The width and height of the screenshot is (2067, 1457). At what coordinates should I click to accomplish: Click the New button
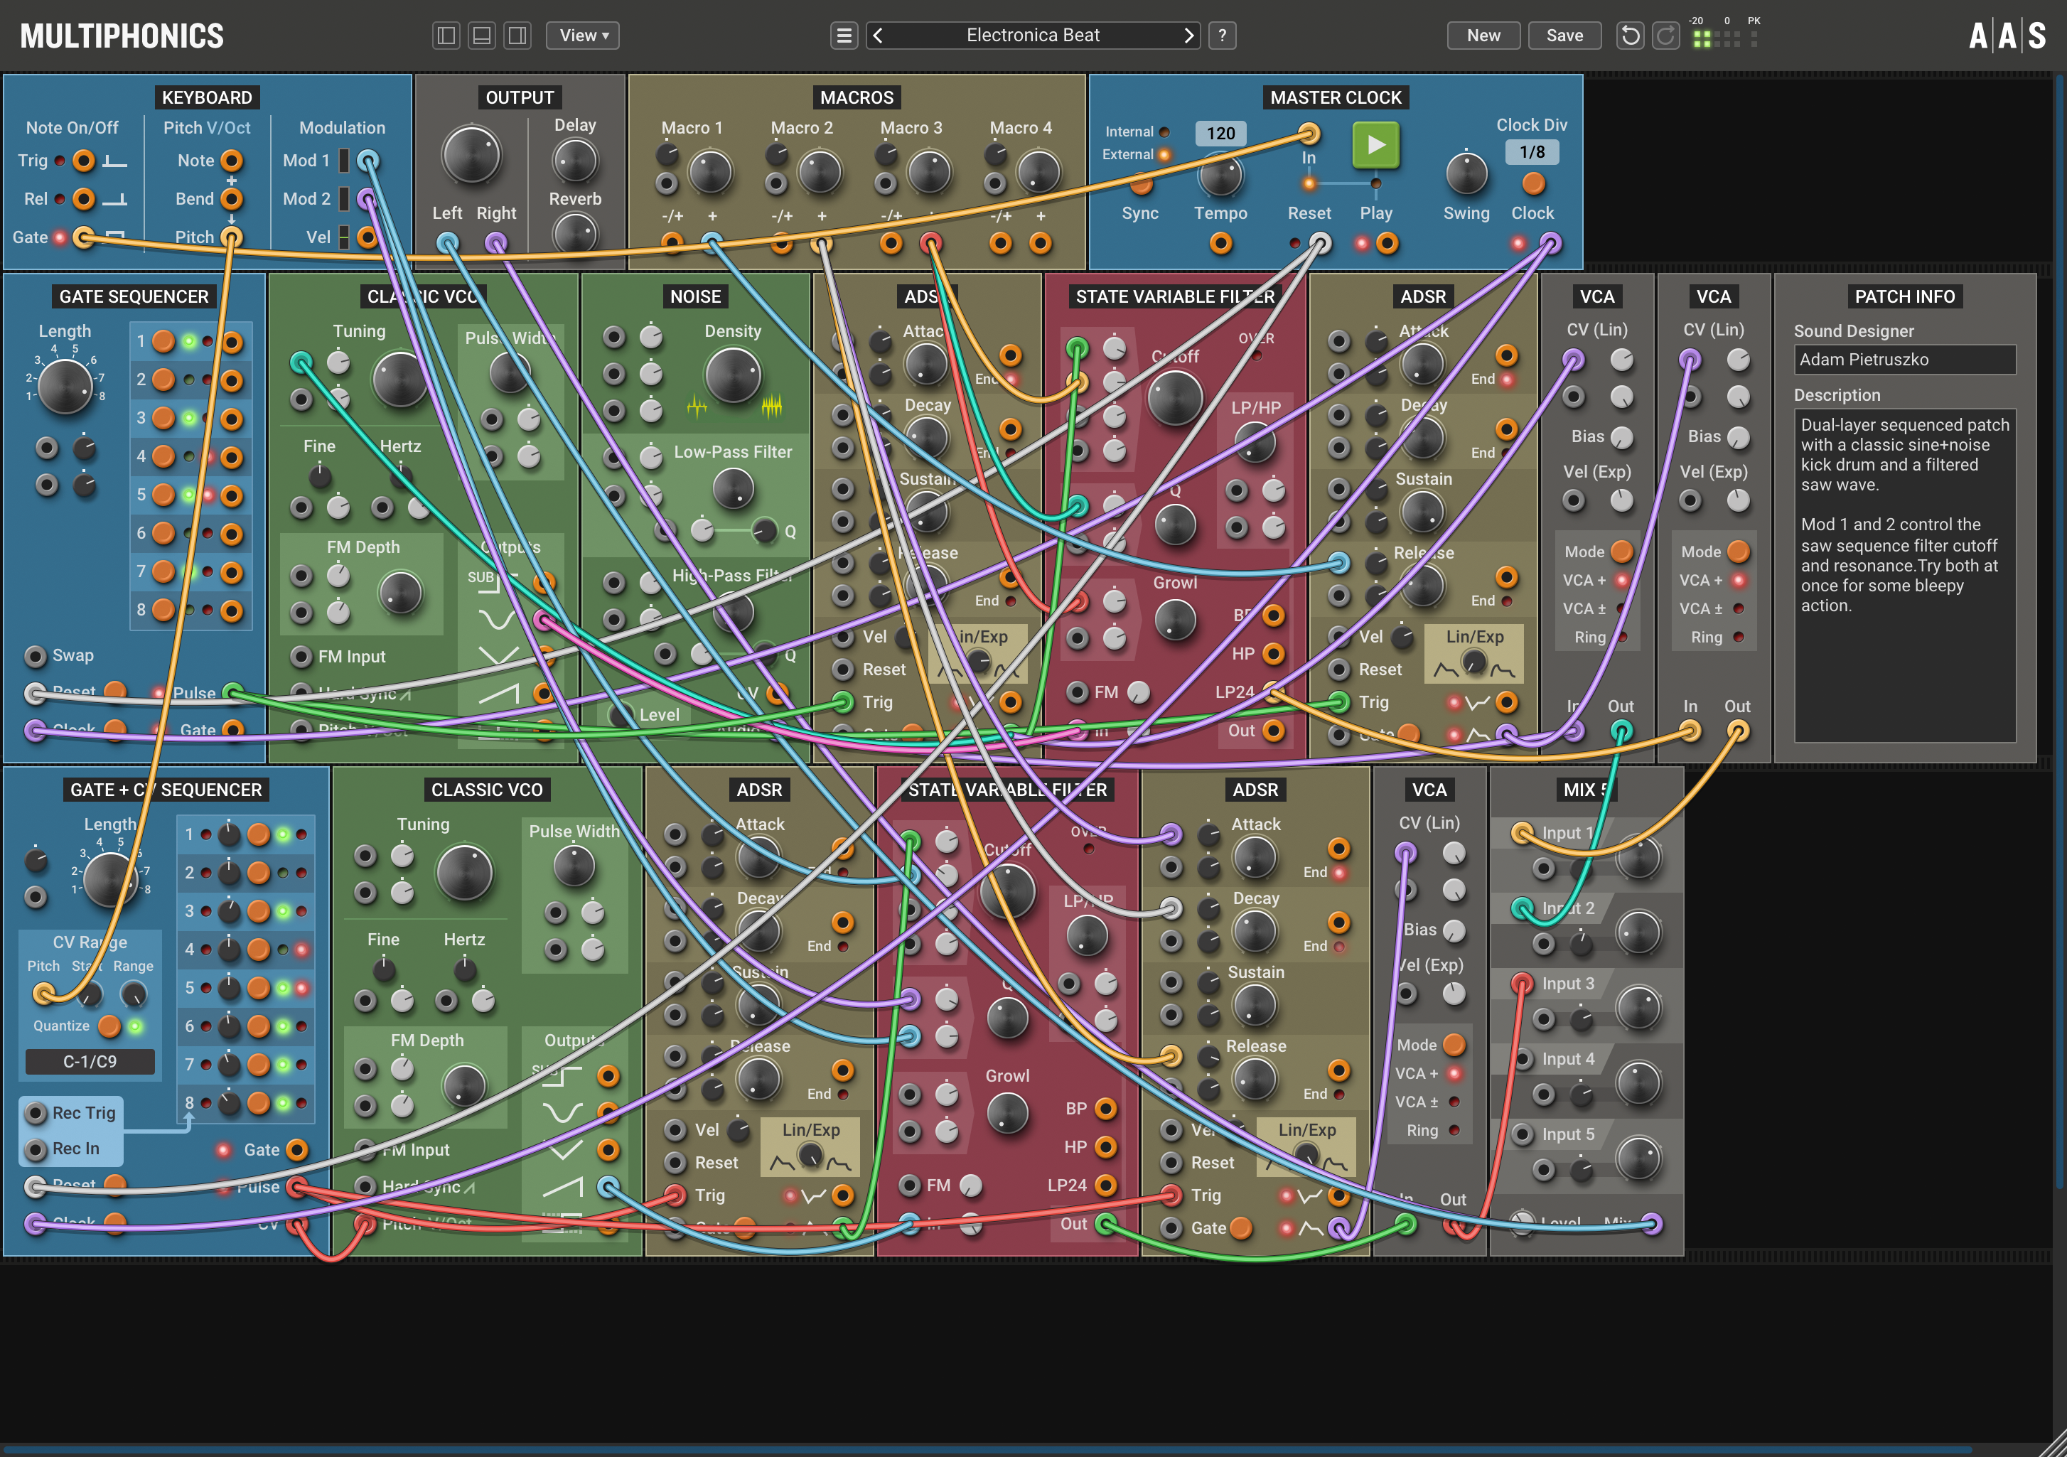[x=1483, y=35]
